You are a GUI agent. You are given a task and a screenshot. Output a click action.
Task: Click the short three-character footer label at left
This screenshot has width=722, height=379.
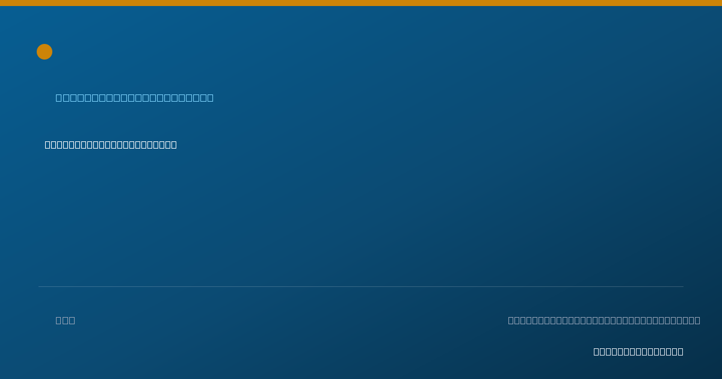(x=66, y=320)
